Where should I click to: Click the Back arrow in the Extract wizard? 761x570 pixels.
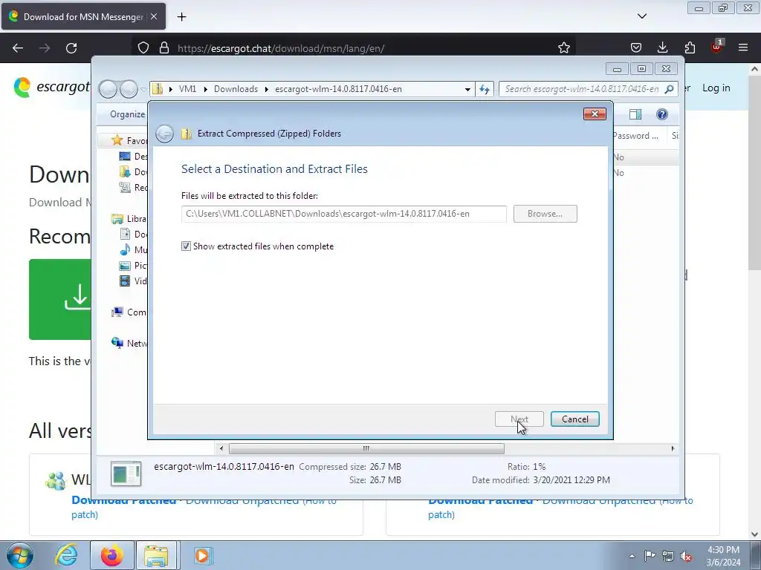[x=164, y=134]
